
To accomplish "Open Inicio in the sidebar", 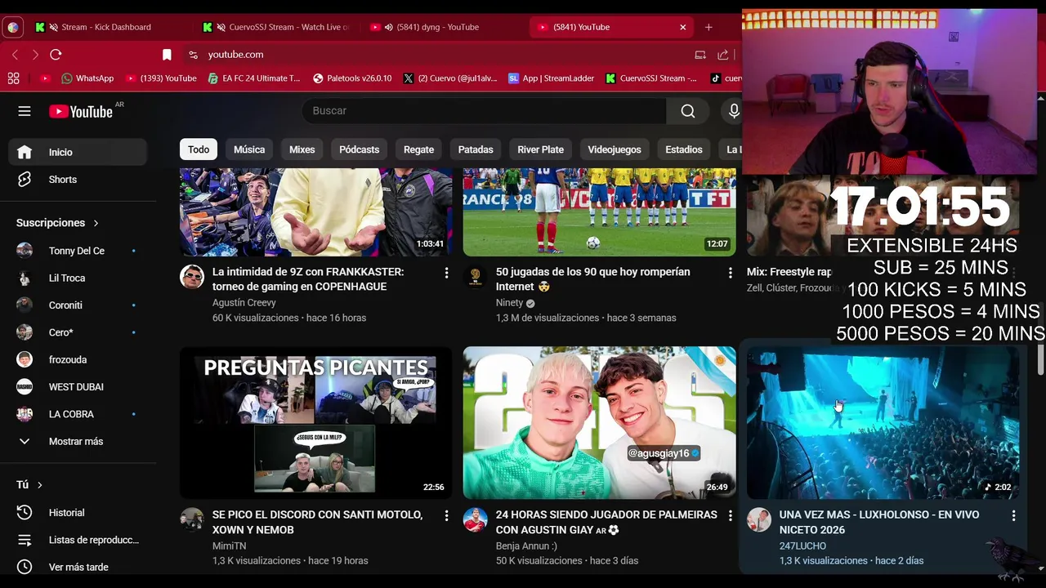I will [78, 153].
